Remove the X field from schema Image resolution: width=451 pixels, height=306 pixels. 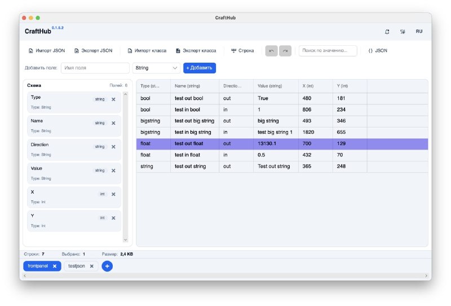(114, 194)
